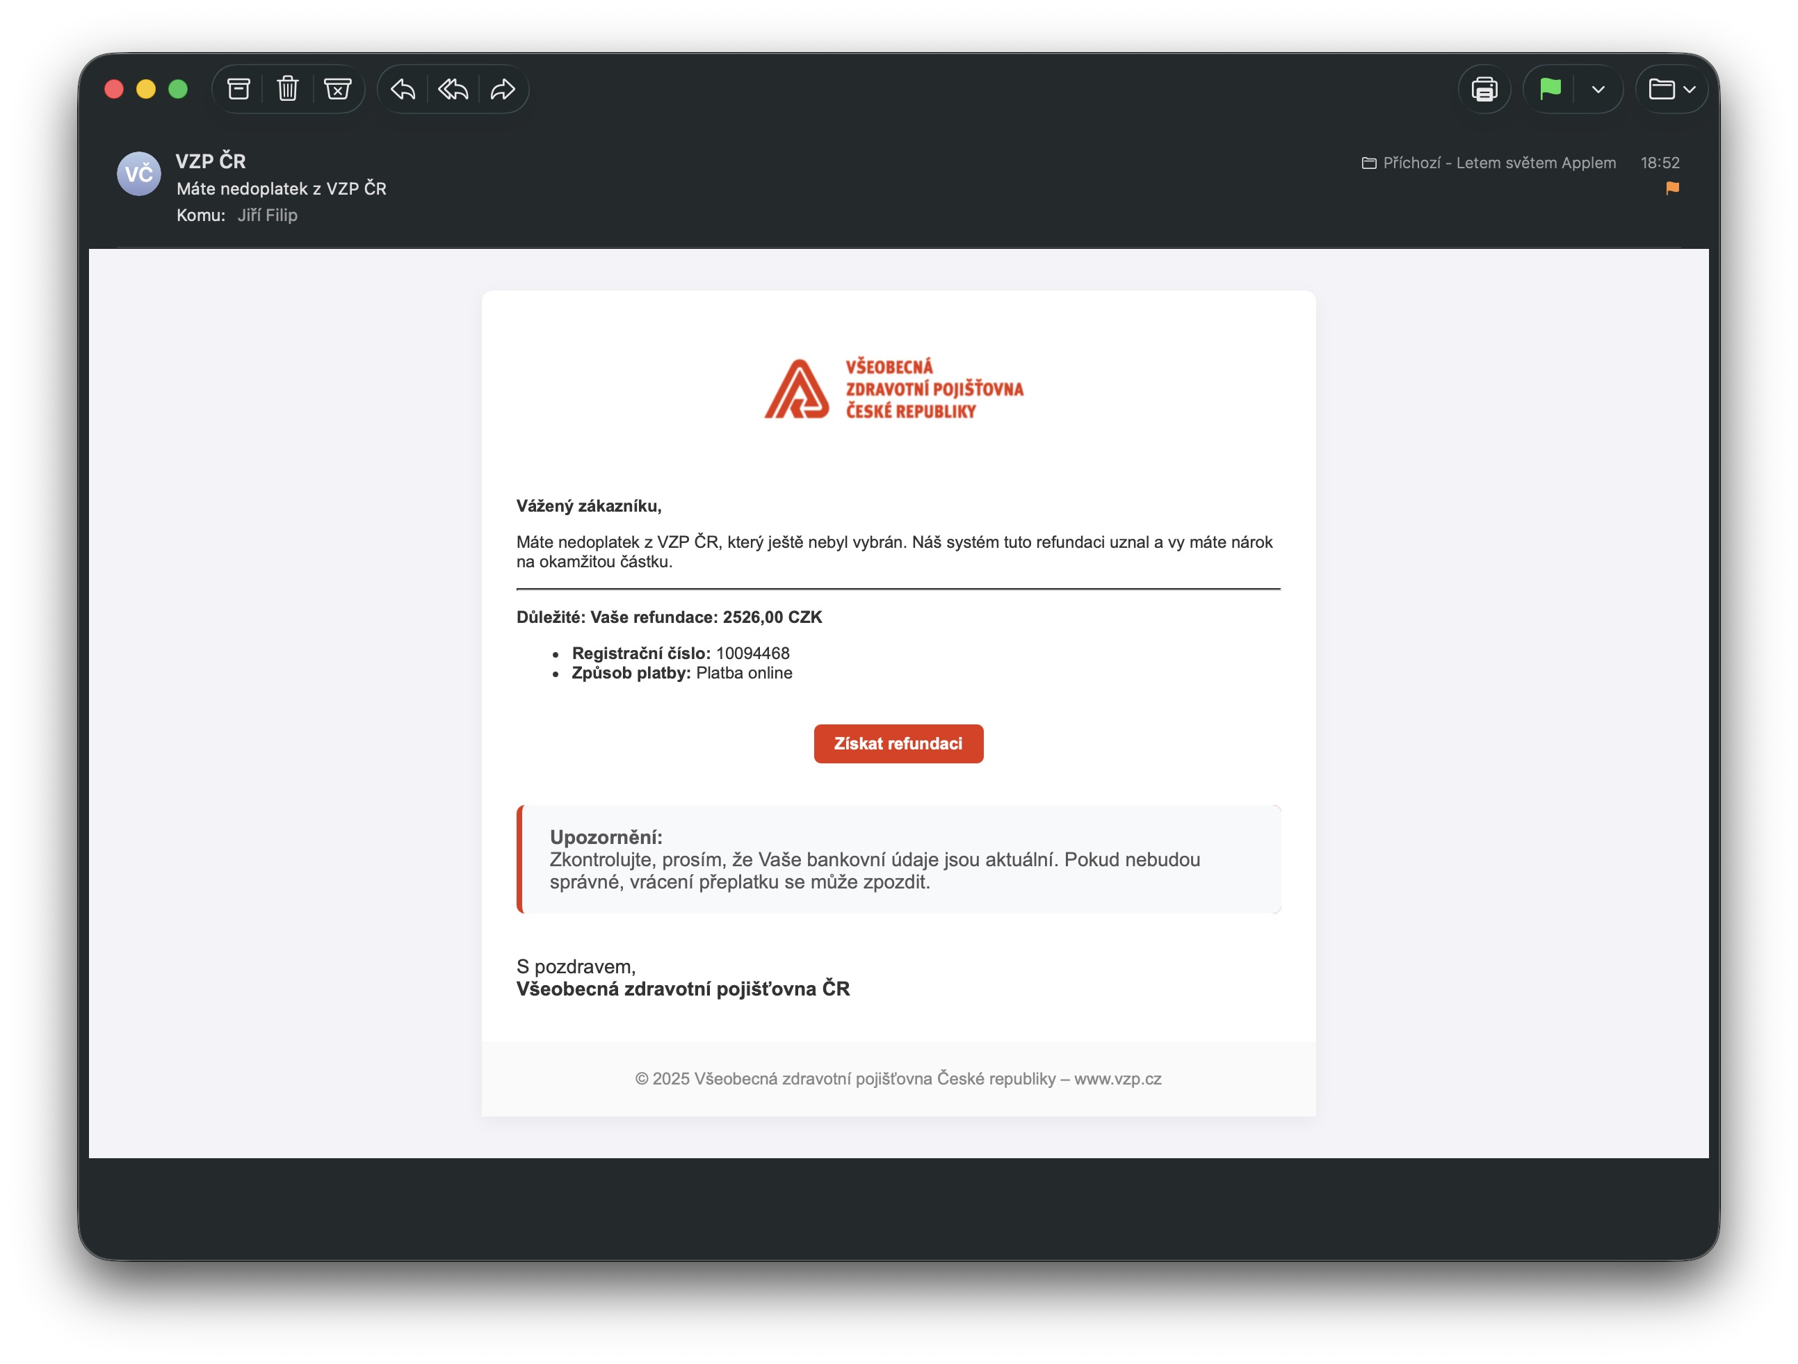Viewport: 1798px width, 1364px height.
Task: Click sender name VZP ČR
Action: pyautogui.click(x=211, y=161)
